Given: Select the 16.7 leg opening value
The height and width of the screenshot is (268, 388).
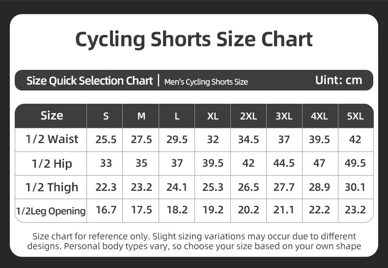Looking at the screenshot, I should point(106,210).
